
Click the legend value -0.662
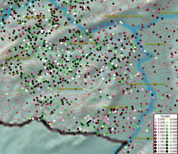point(173,129)
